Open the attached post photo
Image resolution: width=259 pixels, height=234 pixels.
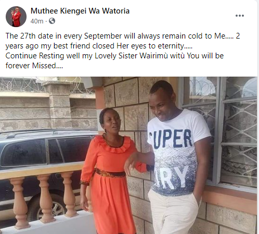pos(128,155)
